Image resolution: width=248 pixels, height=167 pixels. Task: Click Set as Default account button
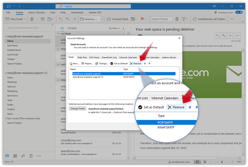point(119,63)
